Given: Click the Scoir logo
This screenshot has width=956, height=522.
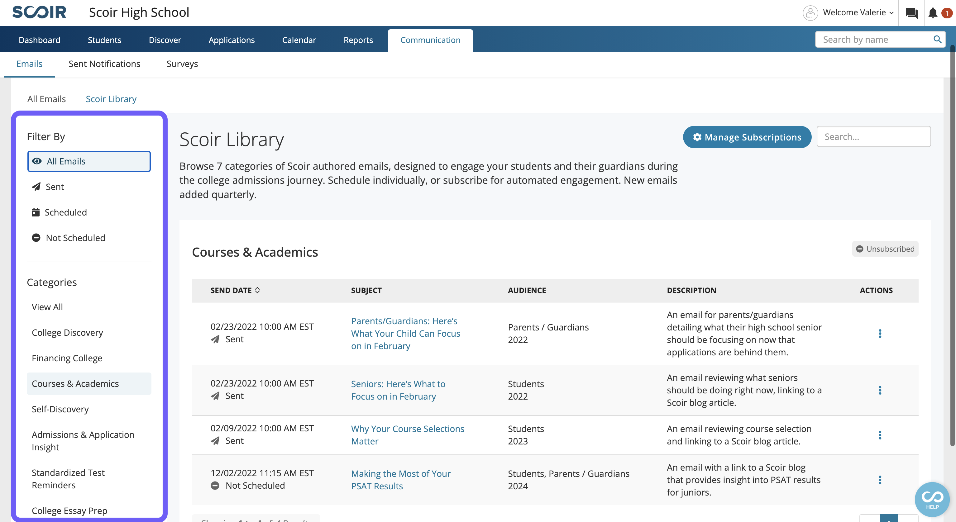Looking at the screenshot, I should pos(39,12).
